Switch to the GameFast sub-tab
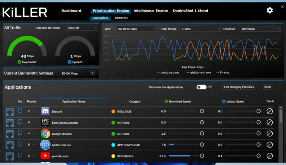The height and width of the screenshot is (165, 286). click(x=121, y=18)
